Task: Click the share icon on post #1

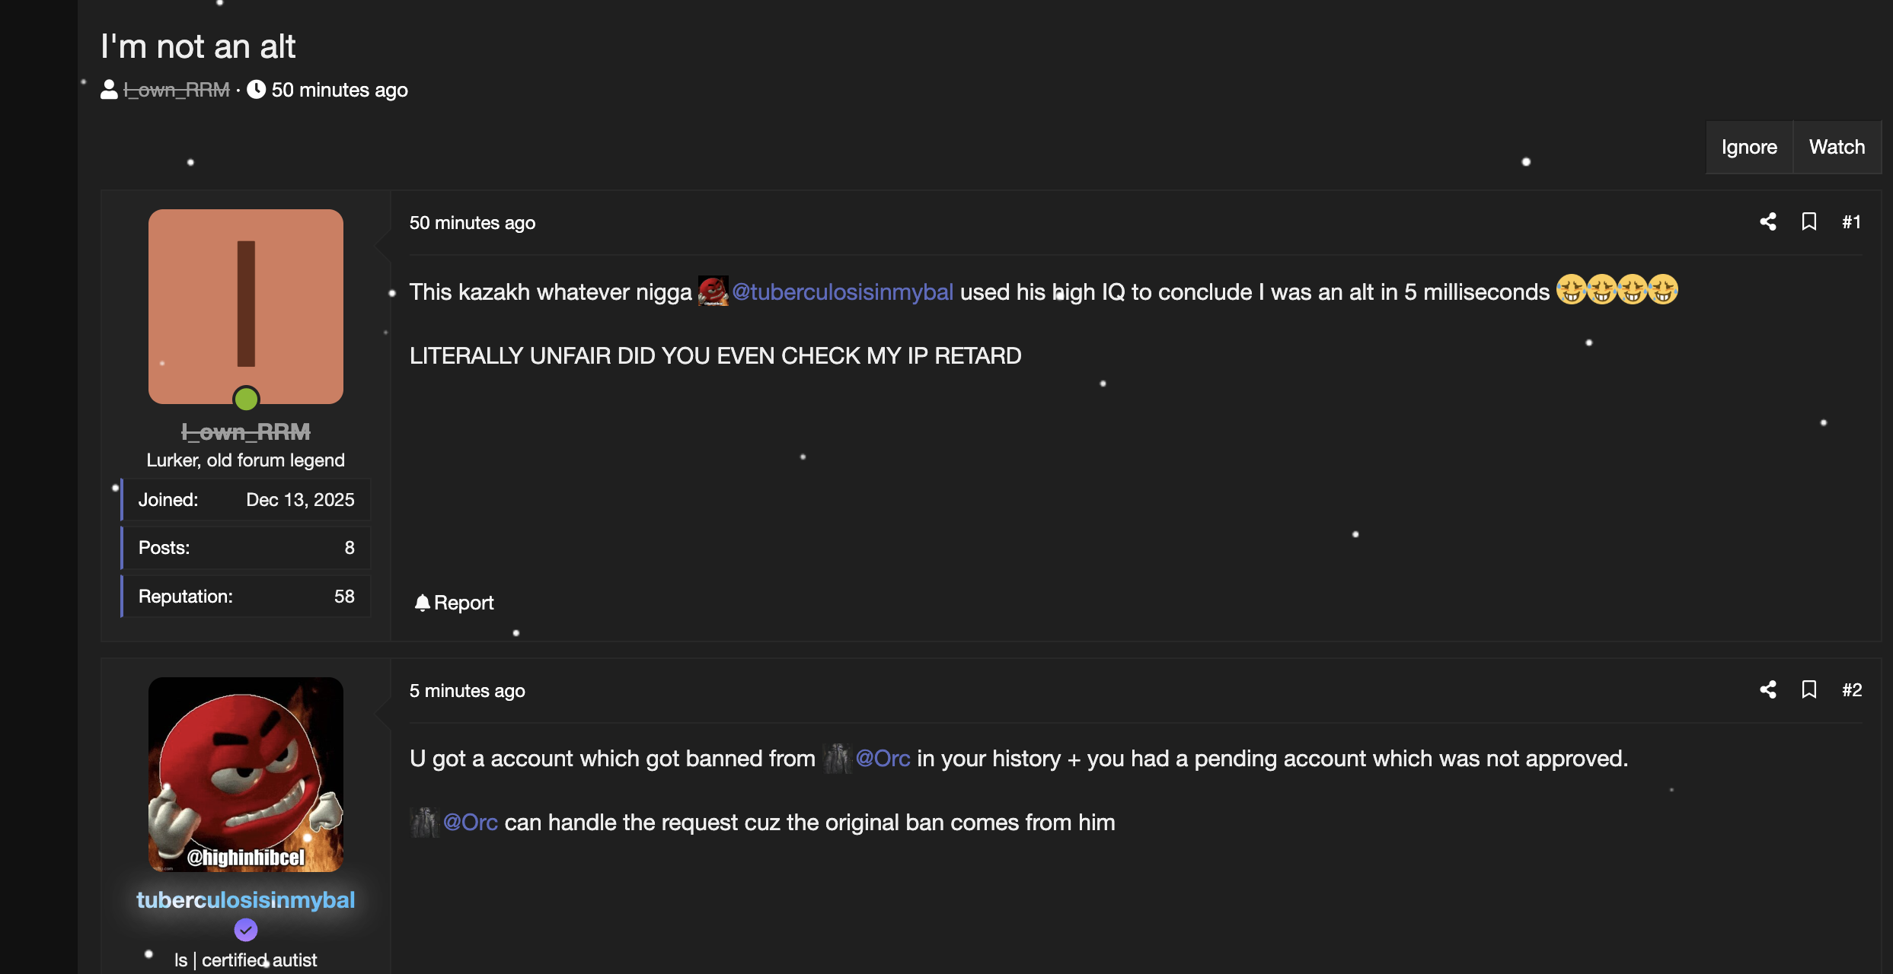Action: 1768,222
